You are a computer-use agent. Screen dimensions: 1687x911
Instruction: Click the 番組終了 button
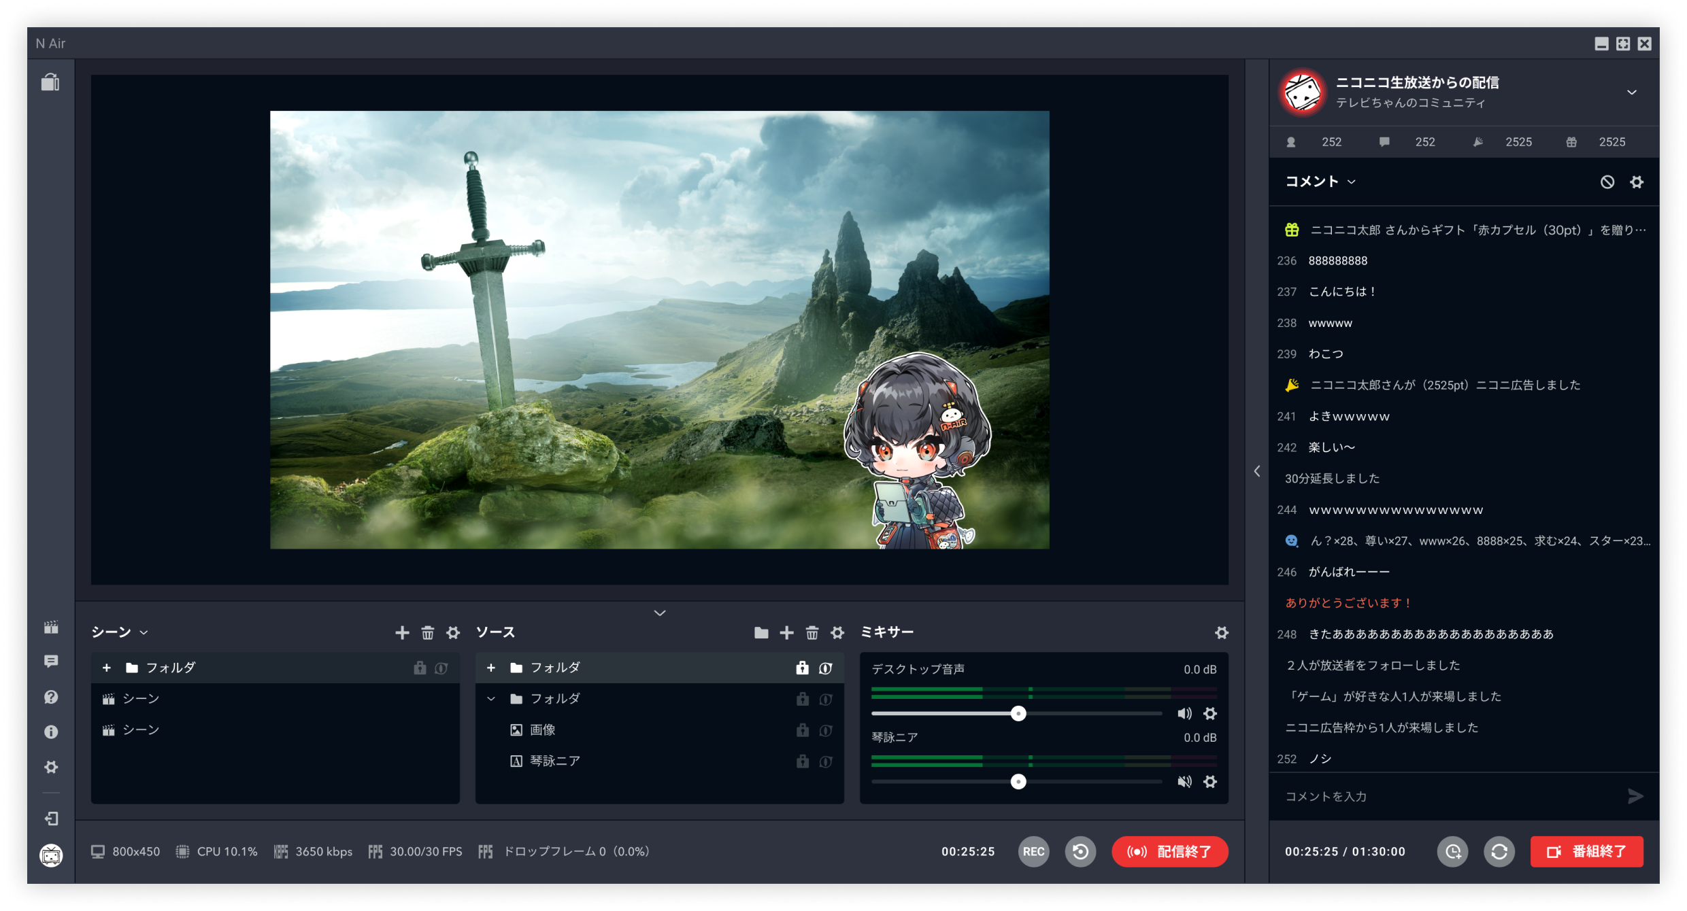click(x=1586, y=852)
